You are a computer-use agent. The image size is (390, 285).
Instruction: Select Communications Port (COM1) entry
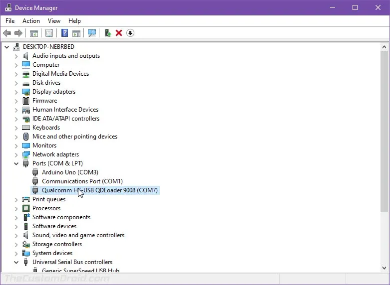click(x=82, y=181)
